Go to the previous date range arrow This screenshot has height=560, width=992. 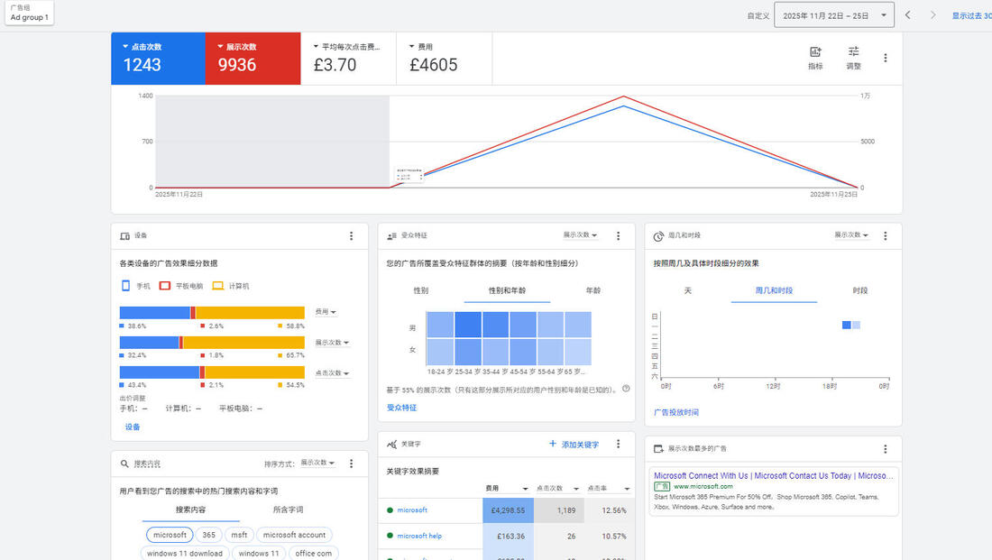click(x=908, y=15)
